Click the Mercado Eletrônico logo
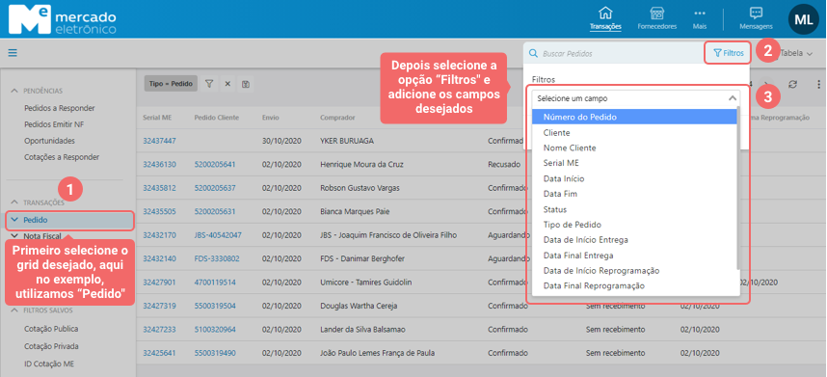This screenshot has height=377, width=827. pyautogui.click(x=64, y=19)
